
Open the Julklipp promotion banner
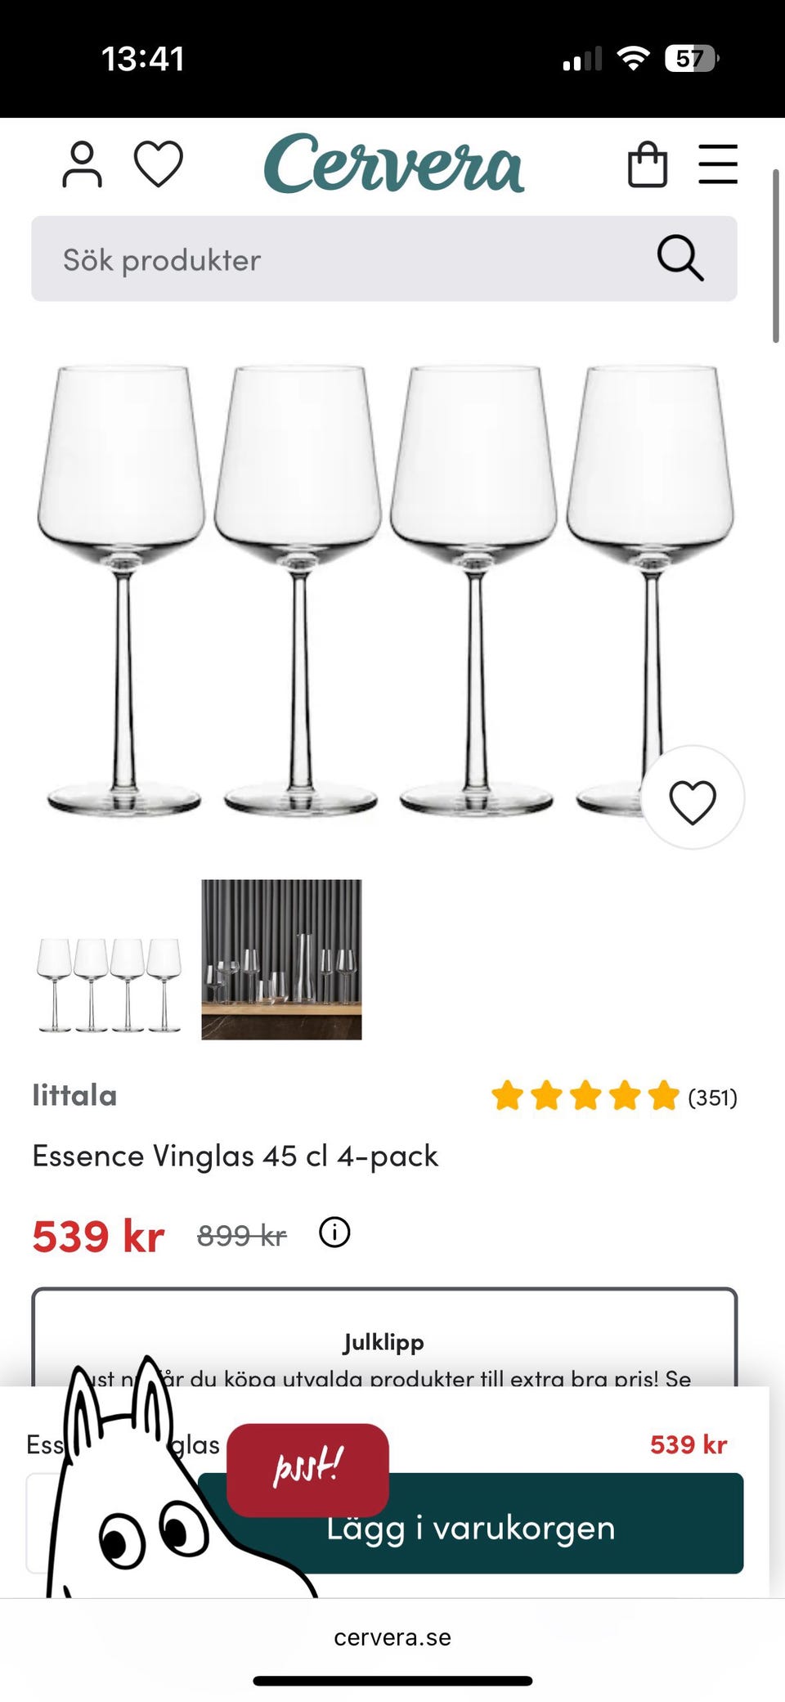[384, 1343]
